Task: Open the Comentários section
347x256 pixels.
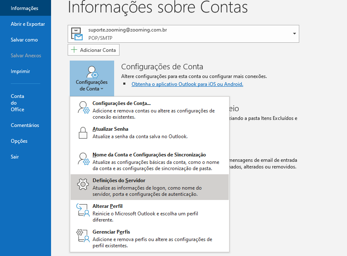Action: [25, 125]
